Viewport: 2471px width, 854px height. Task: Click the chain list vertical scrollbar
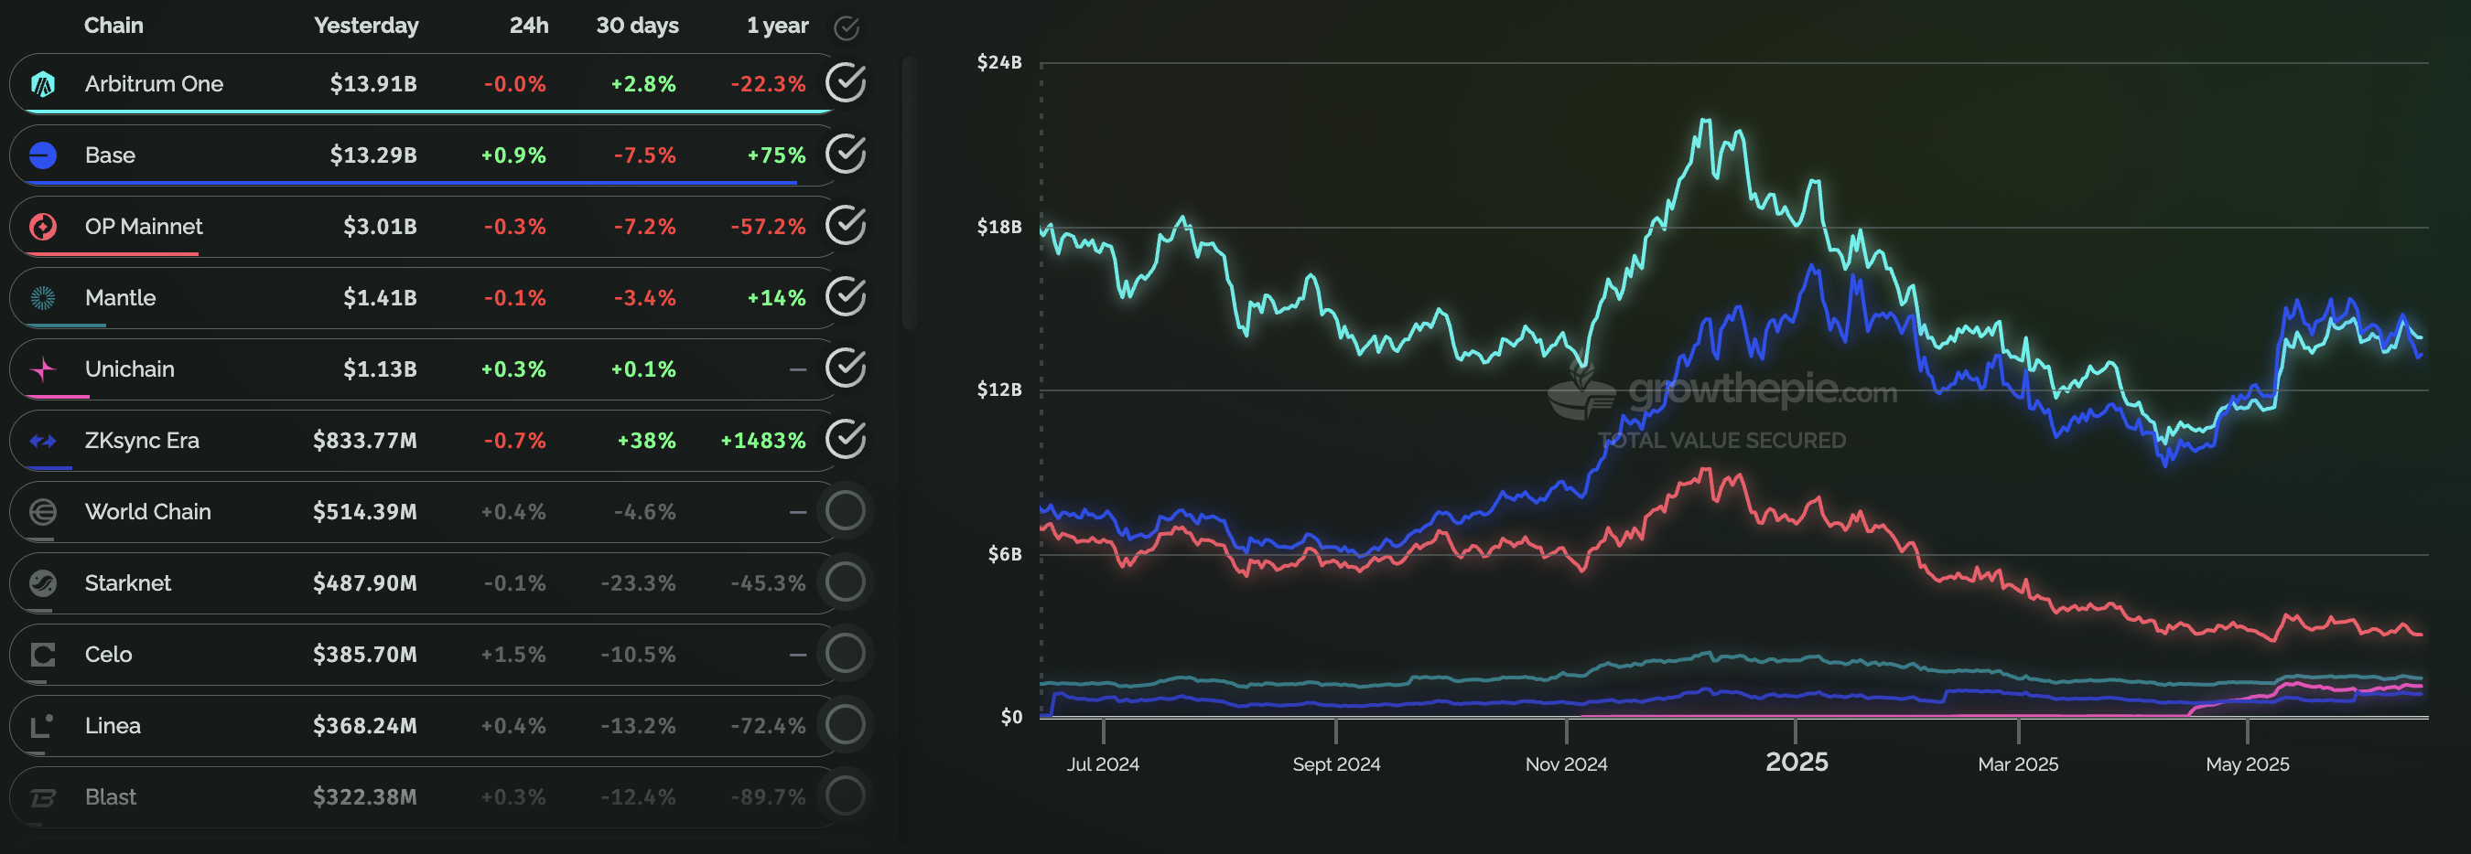tap(910, 192)
